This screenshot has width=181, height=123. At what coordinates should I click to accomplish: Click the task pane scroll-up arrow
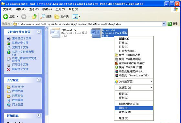click(x=47, y=28)
